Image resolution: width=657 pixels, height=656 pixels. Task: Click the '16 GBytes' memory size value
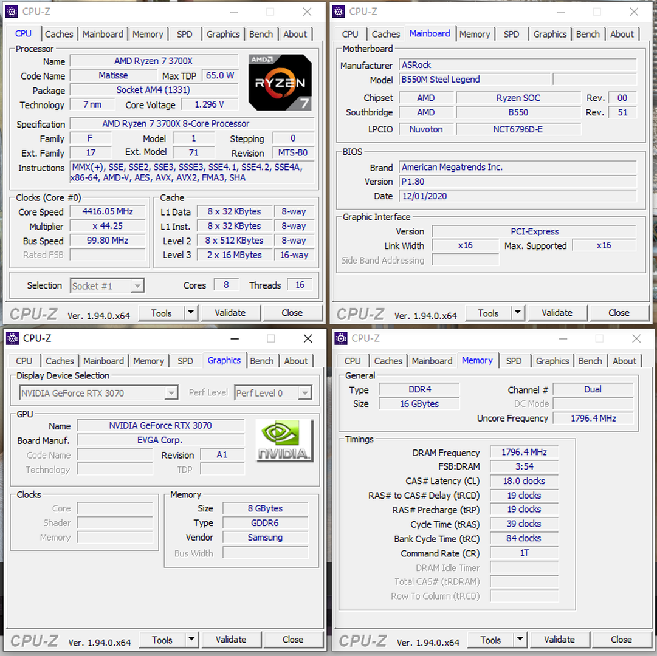419,404
